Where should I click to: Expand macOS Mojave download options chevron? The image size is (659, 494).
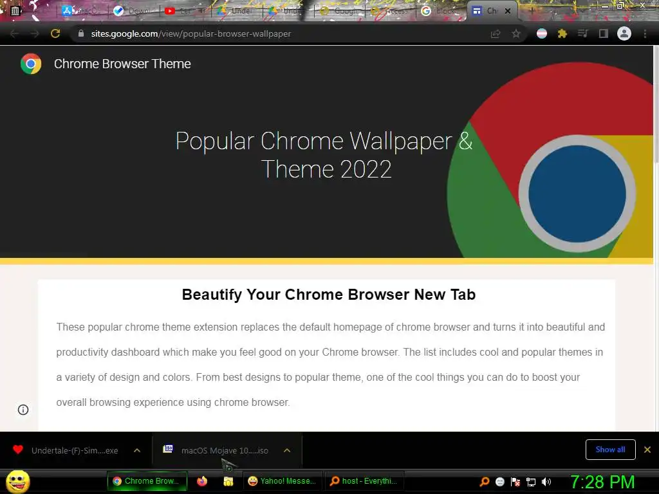[x=287, y=450]
